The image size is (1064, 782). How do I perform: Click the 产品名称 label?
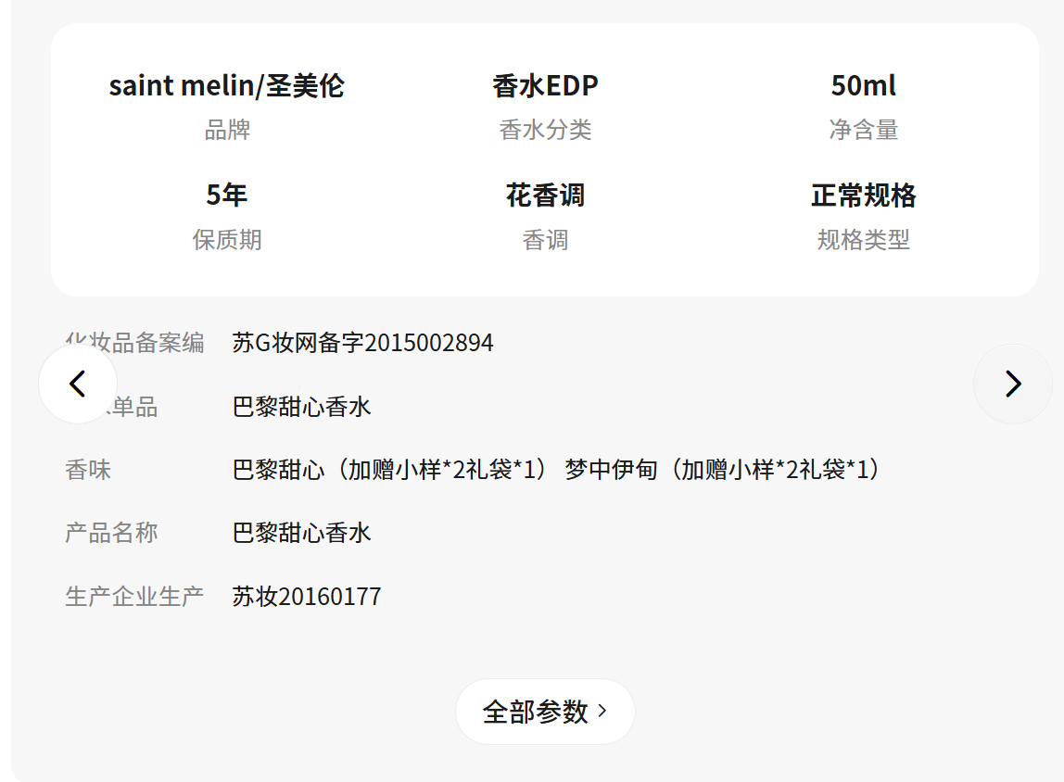111,533
